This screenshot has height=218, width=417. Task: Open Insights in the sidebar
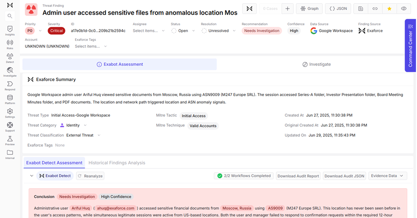pyautogui.click(x=10, y=31)
